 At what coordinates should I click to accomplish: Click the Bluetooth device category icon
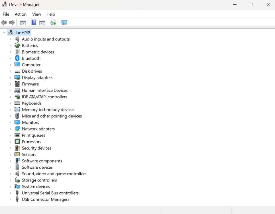(x=17, y=58)
